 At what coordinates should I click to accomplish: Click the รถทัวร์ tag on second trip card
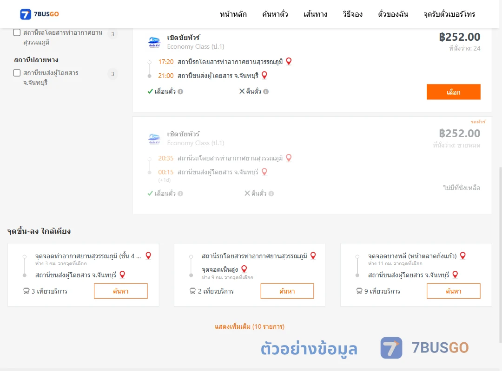point(478,122)
